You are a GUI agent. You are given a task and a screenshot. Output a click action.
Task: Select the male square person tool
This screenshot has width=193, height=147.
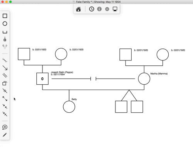pyautogui.click(x=5, y=16)
